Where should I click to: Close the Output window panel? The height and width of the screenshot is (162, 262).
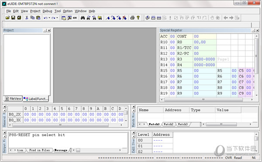coord(5,133)
